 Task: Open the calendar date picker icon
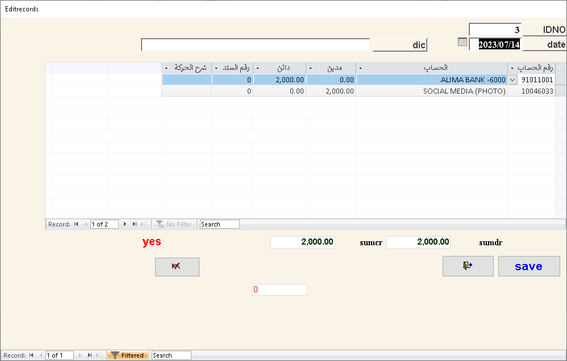click(x=462, y=42)
